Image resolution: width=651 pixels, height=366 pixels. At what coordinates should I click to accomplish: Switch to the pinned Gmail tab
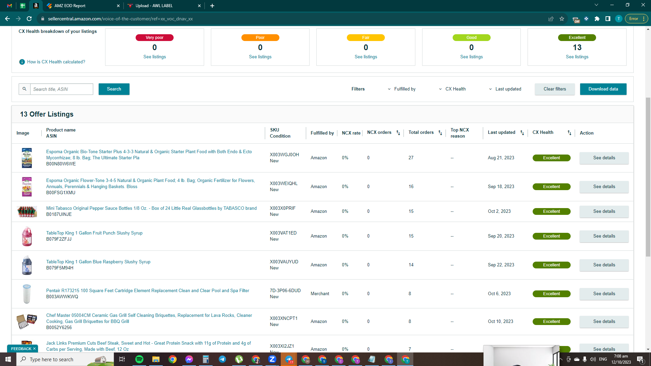9,6
